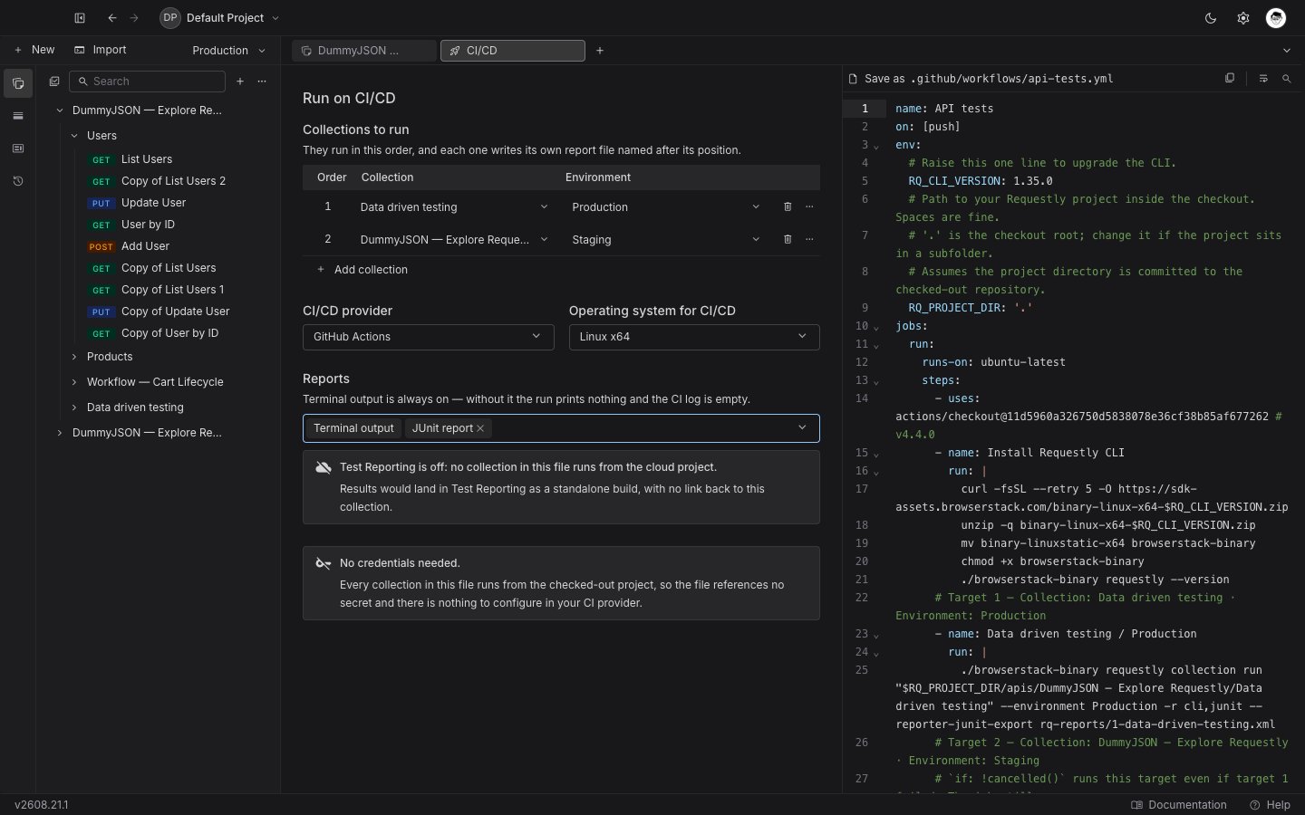Open the more options beside the Search plus
1305x815 pixels.
pyautogui.click(x=262, y=81)
